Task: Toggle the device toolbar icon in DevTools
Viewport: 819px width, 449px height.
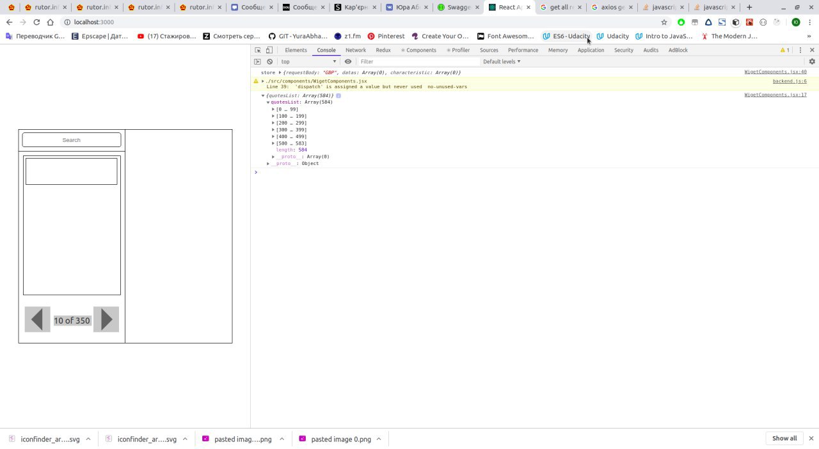Action: point(269,50)
